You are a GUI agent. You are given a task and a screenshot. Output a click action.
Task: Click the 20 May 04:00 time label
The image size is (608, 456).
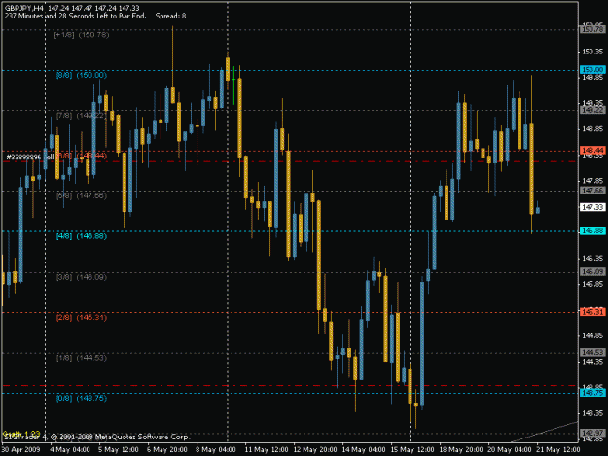coord(510,450)
